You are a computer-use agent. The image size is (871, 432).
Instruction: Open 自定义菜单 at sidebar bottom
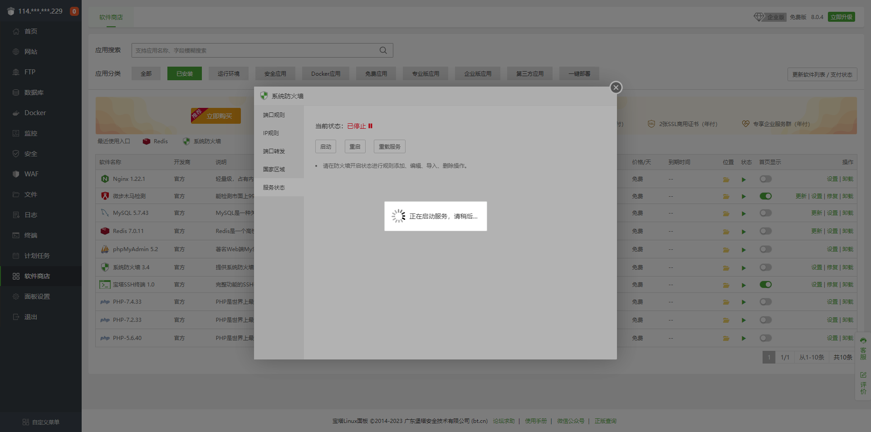tap(41, 422)
